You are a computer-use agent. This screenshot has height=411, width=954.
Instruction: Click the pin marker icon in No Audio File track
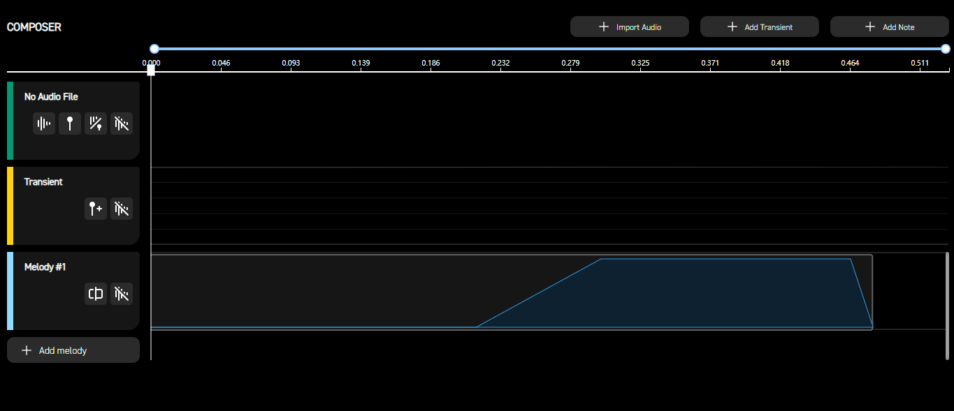click(70, 124)
